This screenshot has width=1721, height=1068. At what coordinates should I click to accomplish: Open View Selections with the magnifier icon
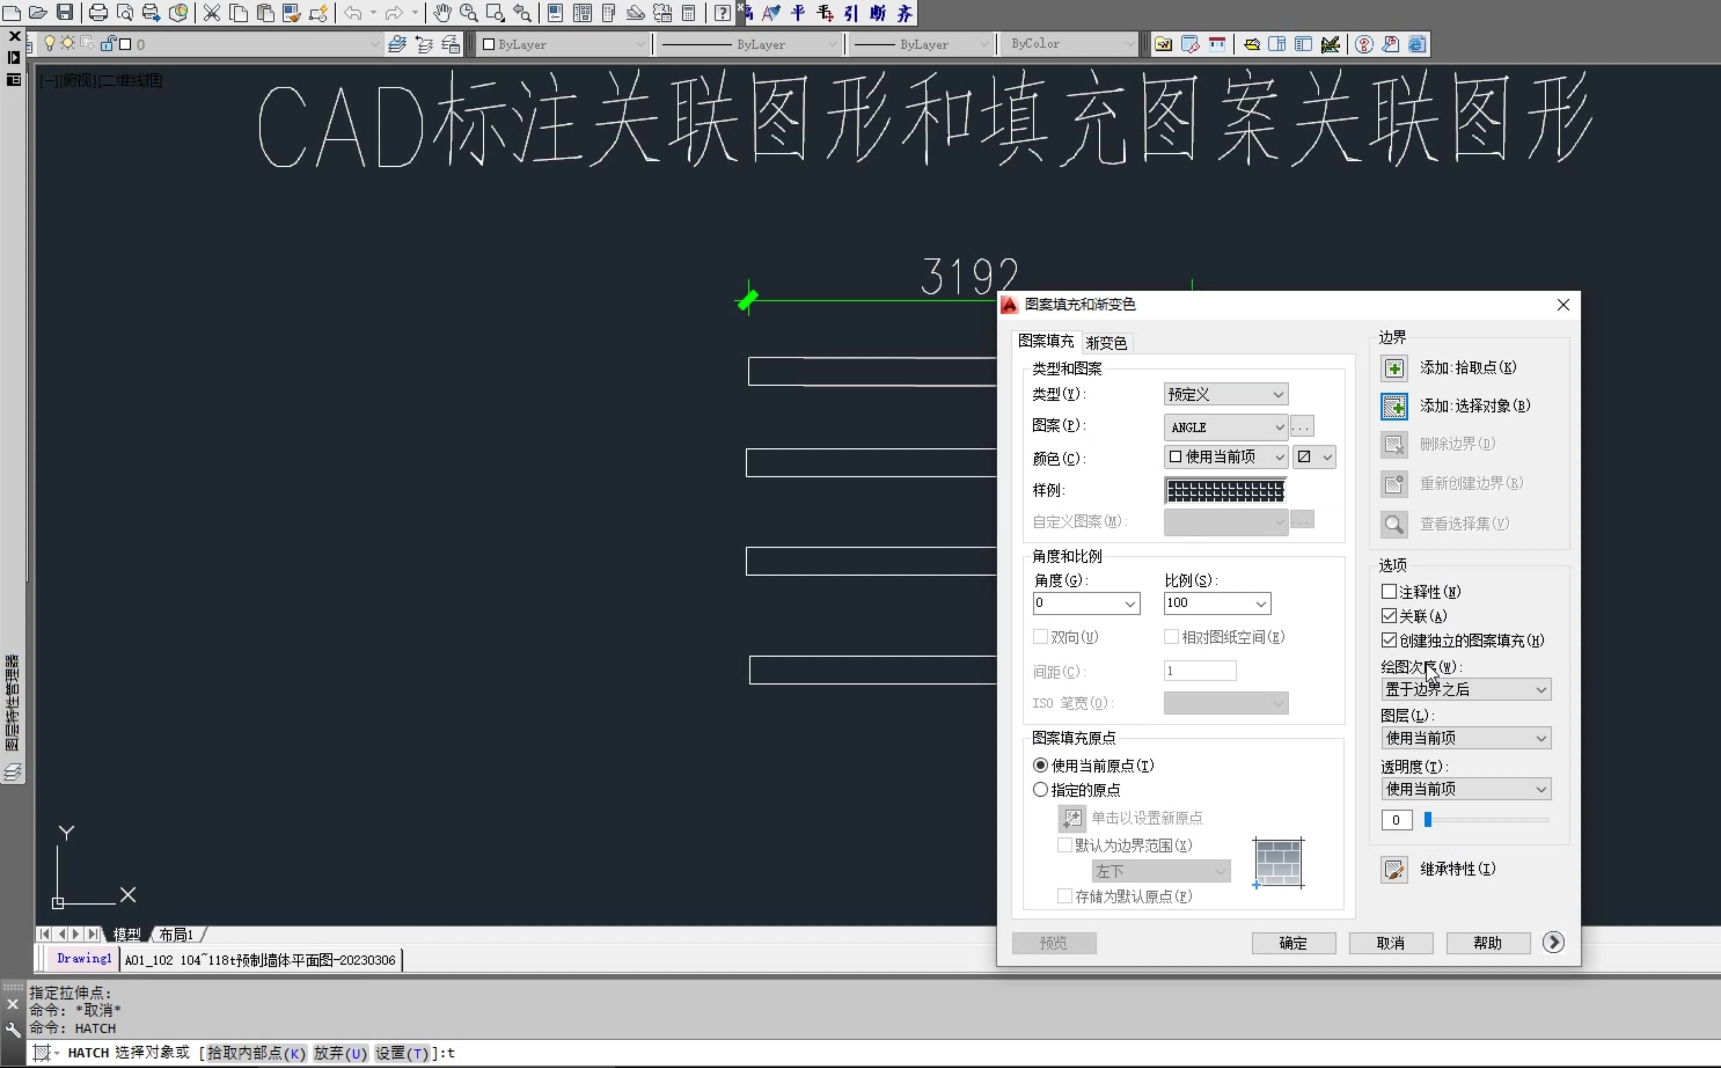(x=1394, y=524)
